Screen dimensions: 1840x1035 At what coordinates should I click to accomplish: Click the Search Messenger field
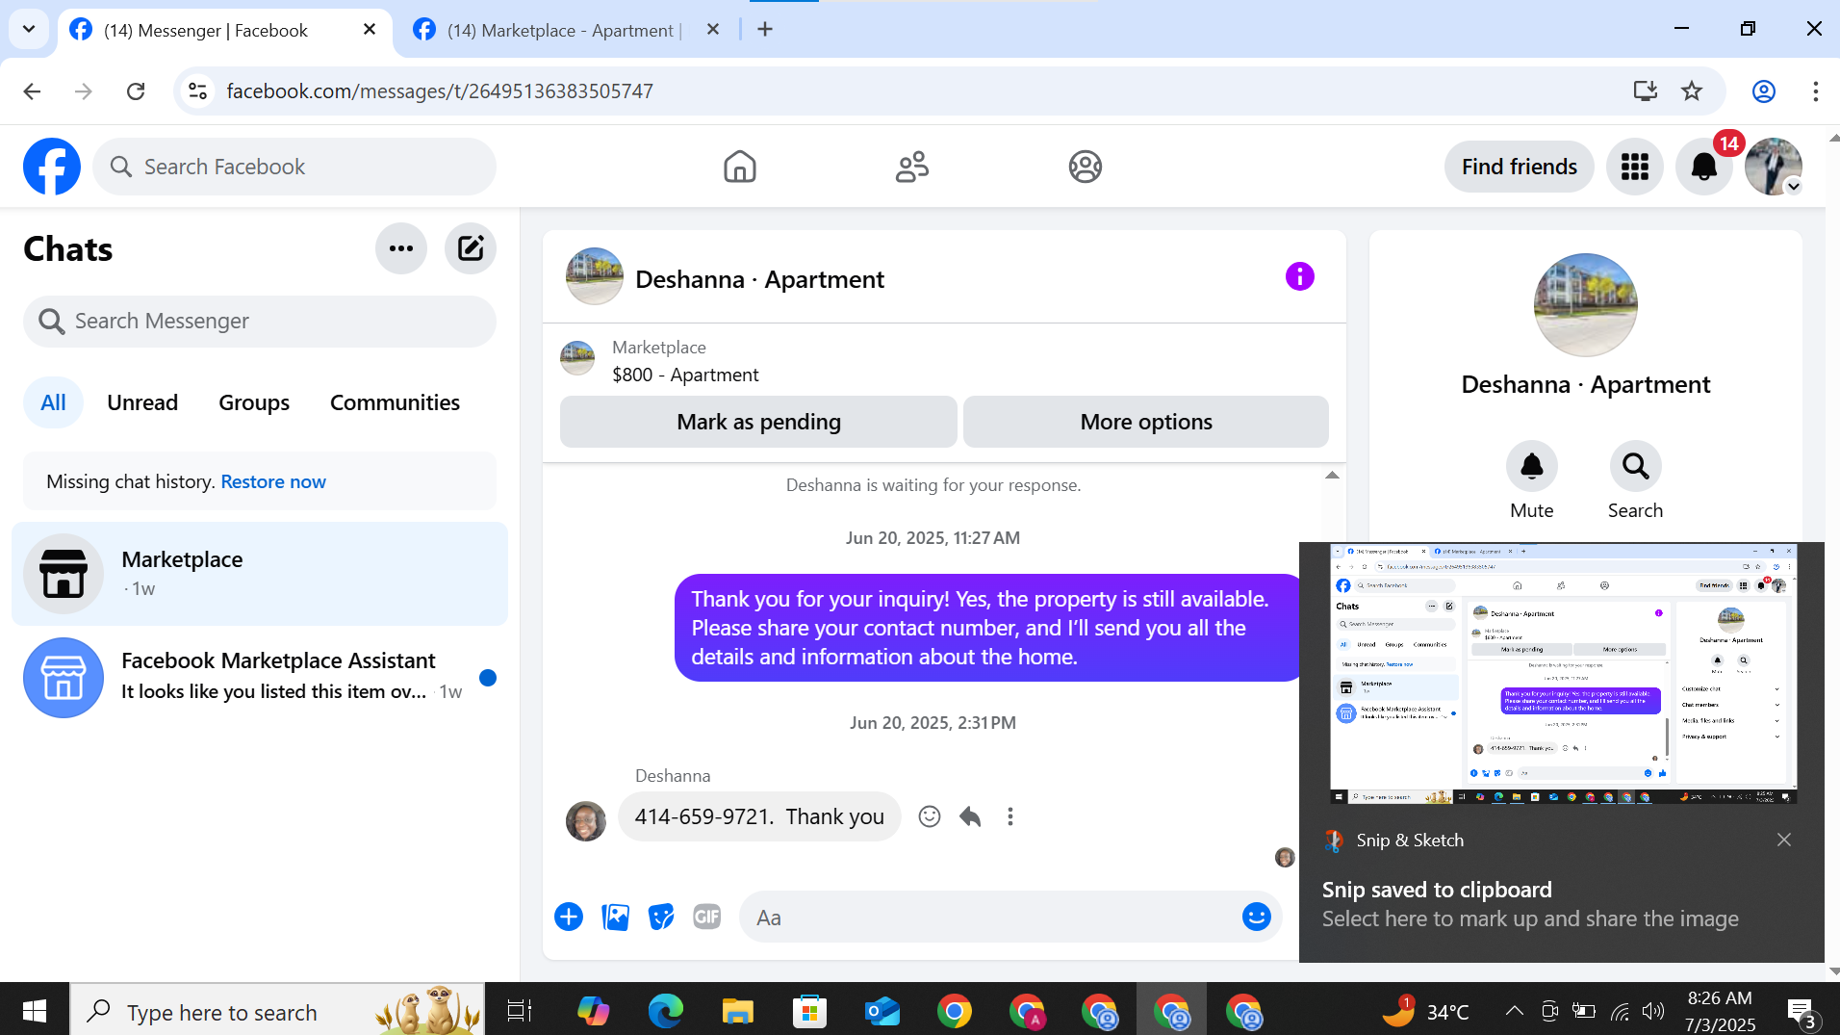(x=260, y=321)
